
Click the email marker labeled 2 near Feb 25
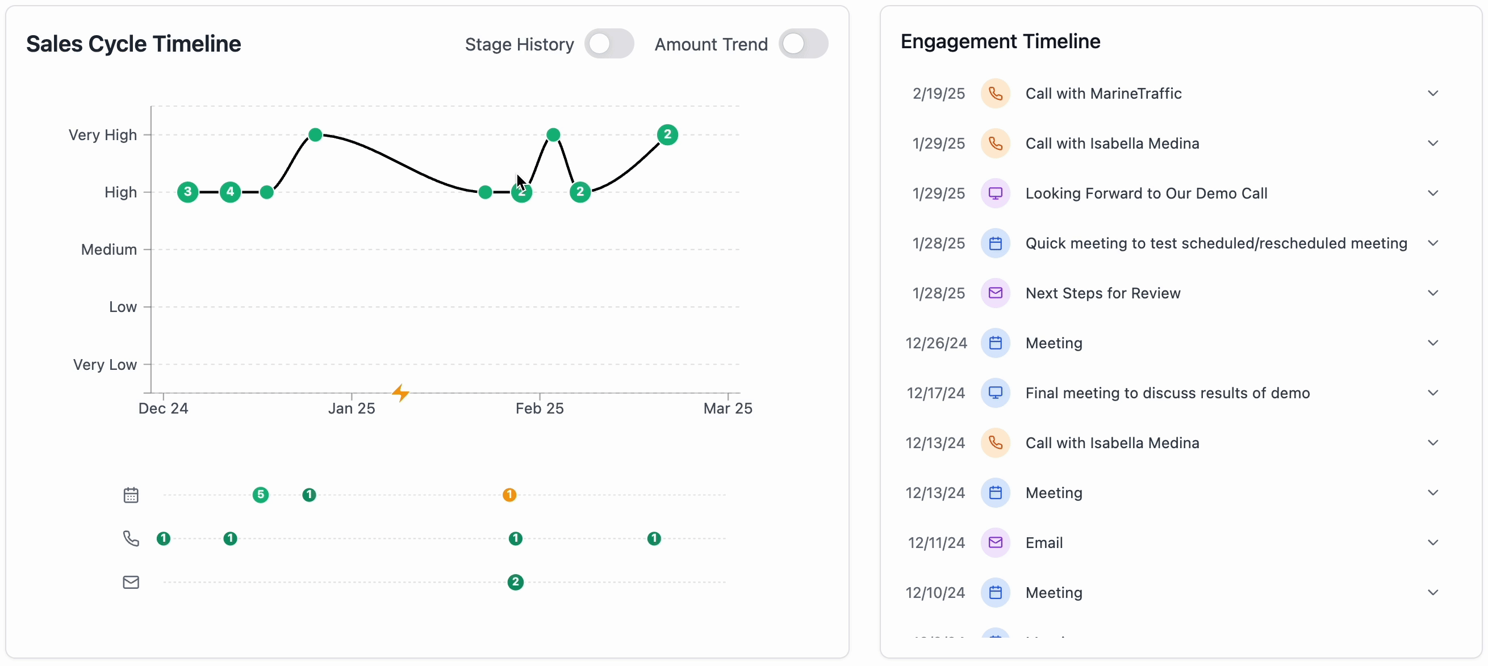[x=516, y=582]
